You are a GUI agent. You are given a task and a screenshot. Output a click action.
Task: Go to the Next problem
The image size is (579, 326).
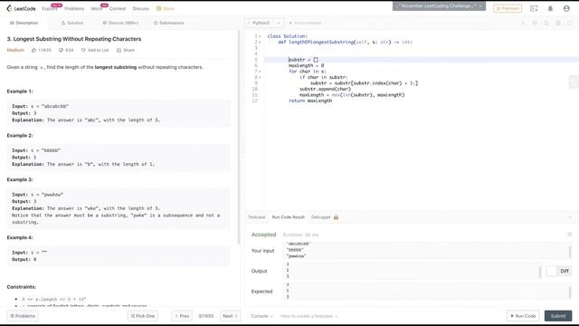pos(230,316)
